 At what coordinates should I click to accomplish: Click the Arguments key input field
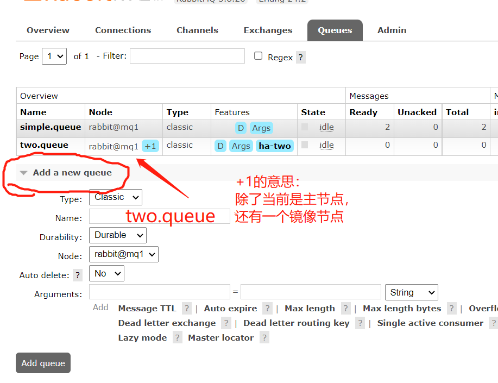coord(160,292)
